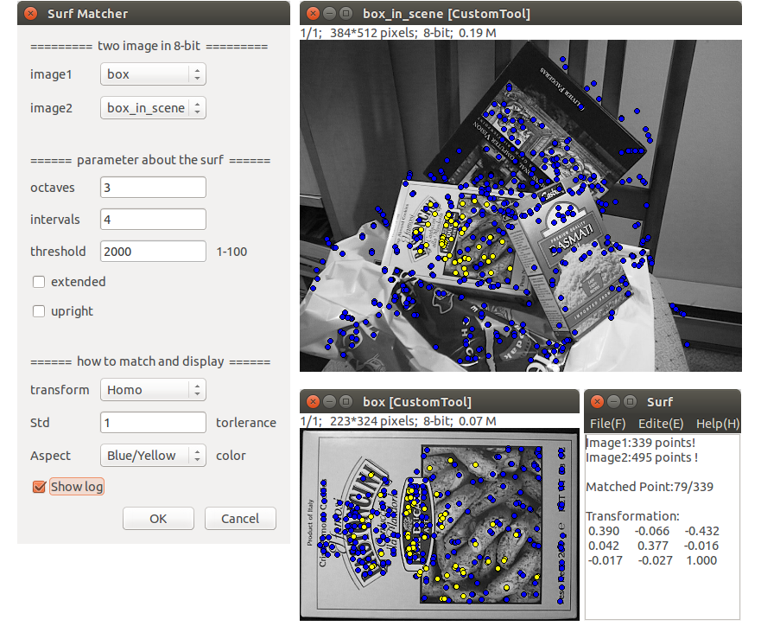Enable the extended checkbox

[39, 282]
